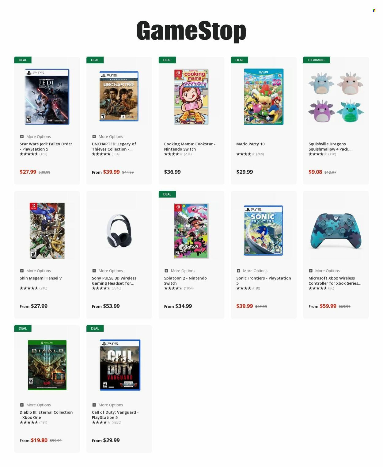This screenshot has width=383, height=467.
Task: Click the star rating for Sonic Frontiers
Action: click(245, 288)
